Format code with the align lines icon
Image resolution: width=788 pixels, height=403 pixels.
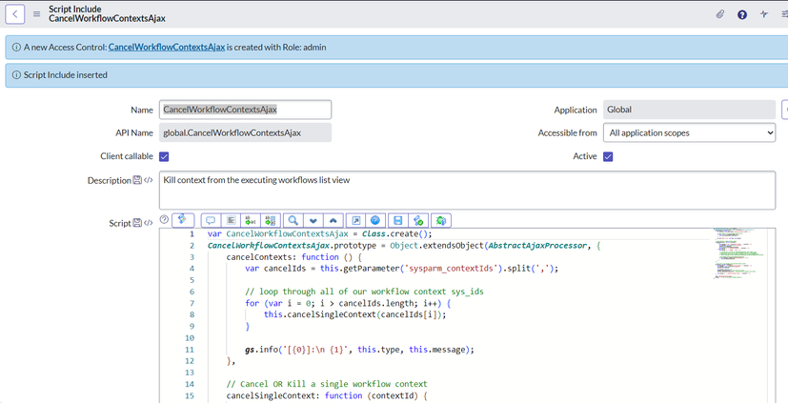tap(231, 220)
